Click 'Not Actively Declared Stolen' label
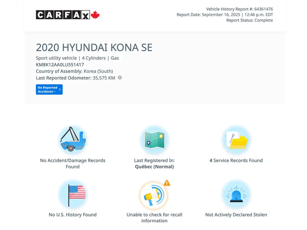Image resolution: width=307 pixels, height=230 pixels. 236,215
